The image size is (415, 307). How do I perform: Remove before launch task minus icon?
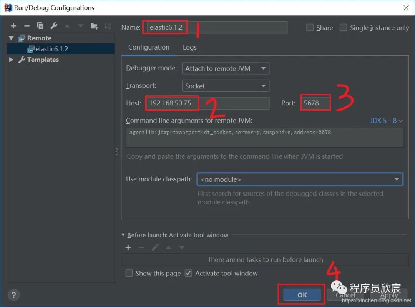(x=141, y=247)
